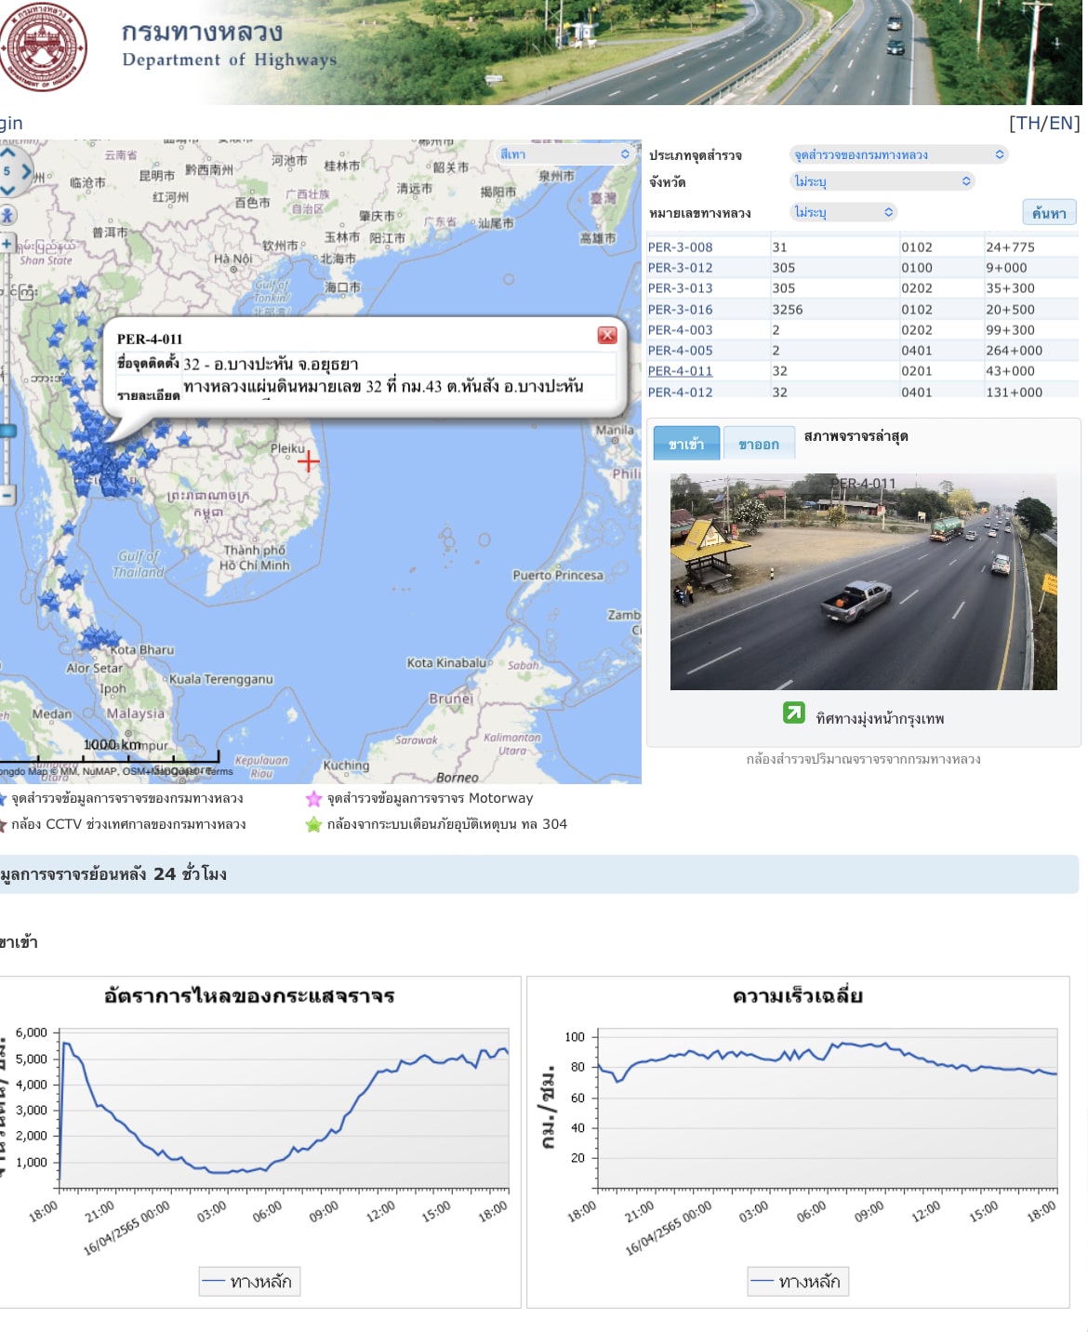
Task: Click green direction arrow icon below camera
Action: [x=793, y=713]
